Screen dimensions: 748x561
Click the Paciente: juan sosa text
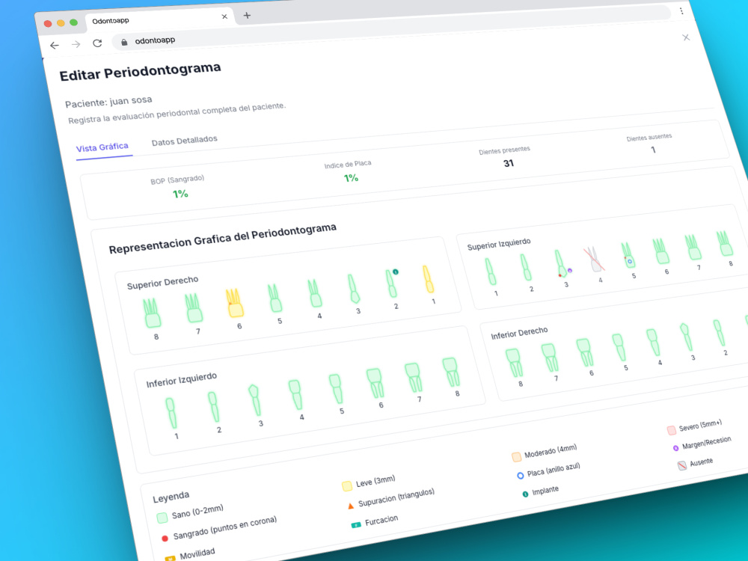coord(108,102)
